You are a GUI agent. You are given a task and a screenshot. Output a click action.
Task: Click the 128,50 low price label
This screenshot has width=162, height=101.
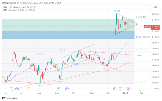40,86
